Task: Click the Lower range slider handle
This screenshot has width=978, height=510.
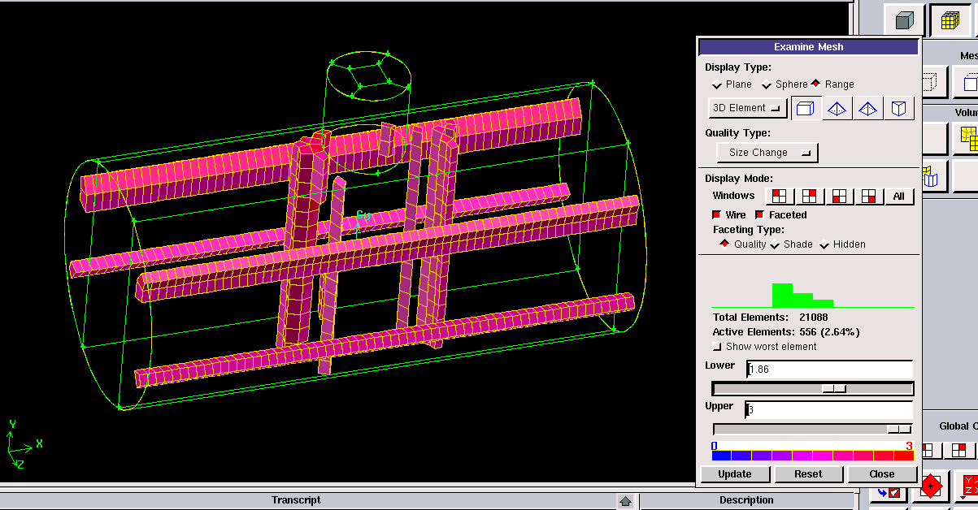Action: click(x=833, y=389)
